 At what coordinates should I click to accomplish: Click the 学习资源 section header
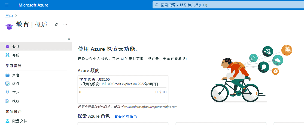(13, 66)
